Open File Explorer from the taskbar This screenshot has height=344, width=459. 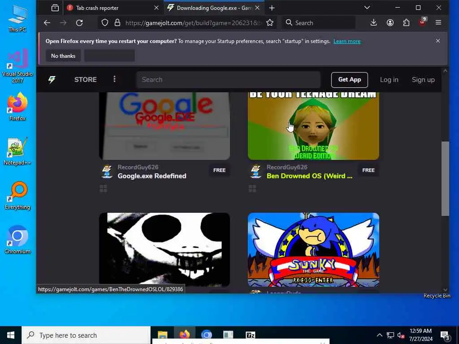click(x=162, y=335)
